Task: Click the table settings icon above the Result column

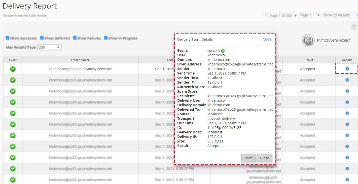Action: [x=354, y=27]
